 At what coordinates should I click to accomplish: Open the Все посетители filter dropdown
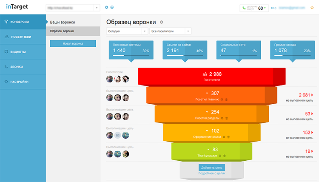(x=170, y=31)
